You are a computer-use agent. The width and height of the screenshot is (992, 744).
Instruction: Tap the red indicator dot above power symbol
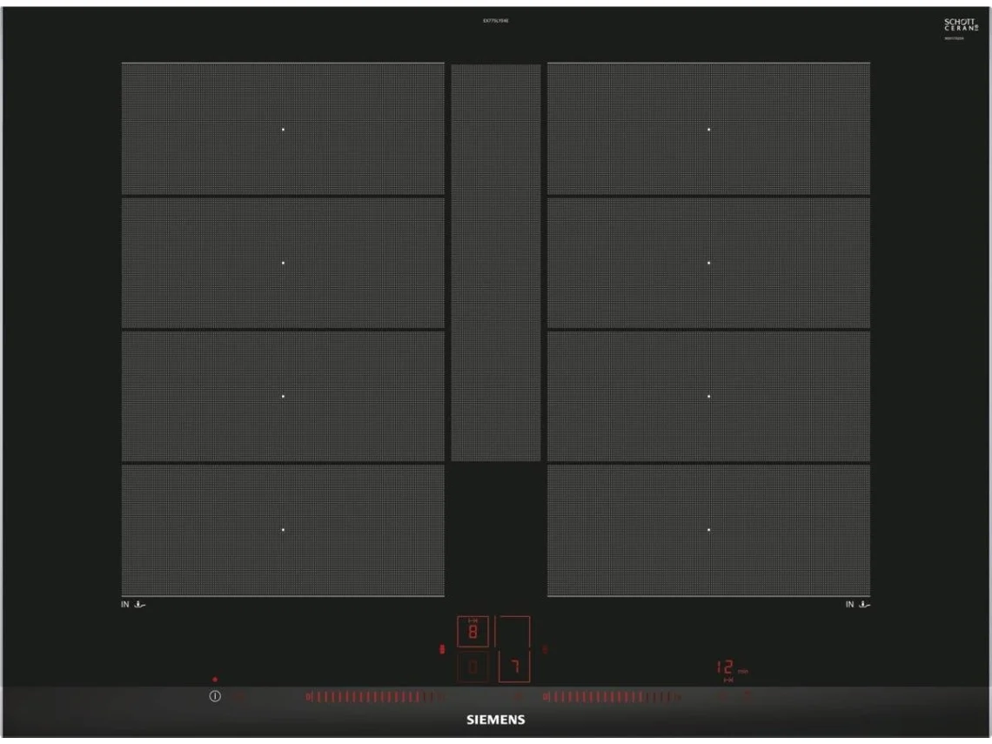tap(215, 680)
